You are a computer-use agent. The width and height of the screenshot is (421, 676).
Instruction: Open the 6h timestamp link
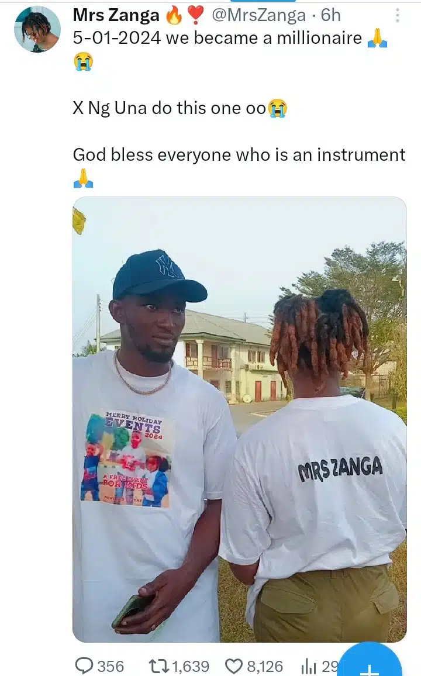coord(331,15)
